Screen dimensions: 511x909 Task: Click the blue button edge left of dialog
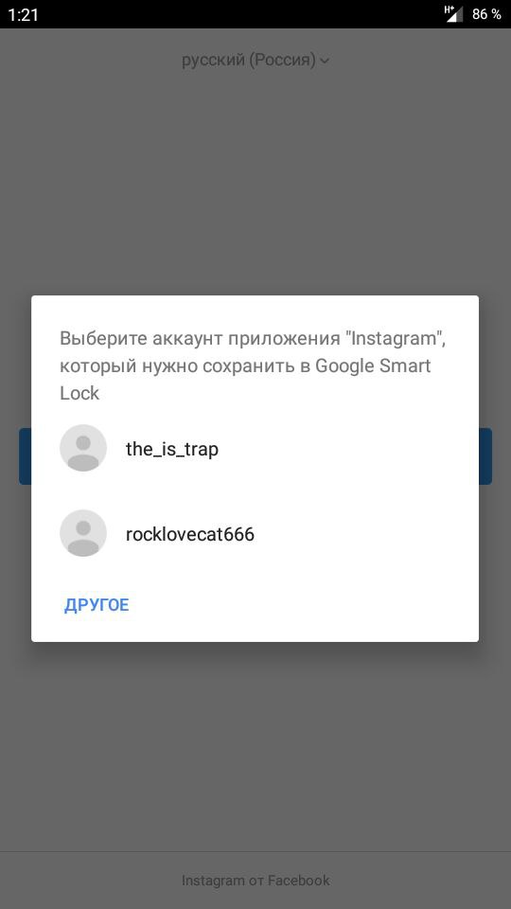(25, 456)
